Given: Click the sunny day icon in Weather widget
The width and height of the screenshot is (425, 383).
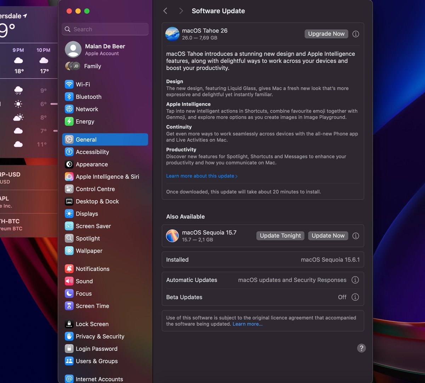Looking at the screenshot, I should tap(18, 104).
